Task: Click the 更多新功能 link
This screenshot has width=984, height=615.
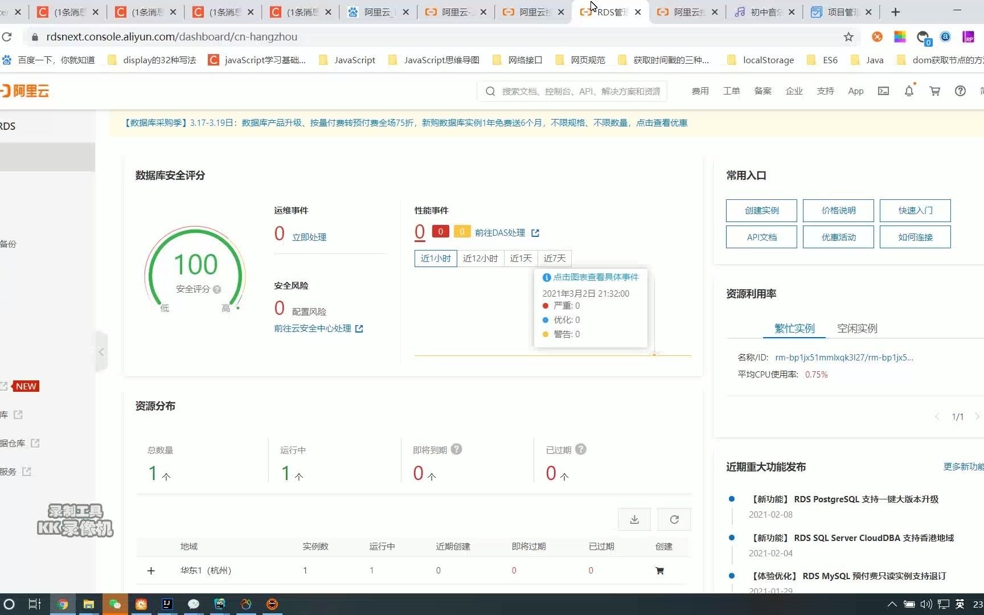Action: [x=963, y=467]
